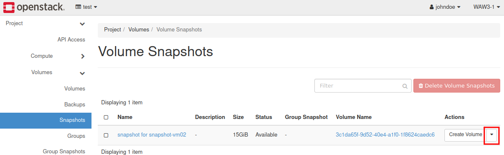Image resolution: width=504 pixels, height=155 pixels.
Task: Open volume 3c1da65f-9d52-40e4-a1f0-1f8624caedc6 link
Action: (x=385, y=135)
